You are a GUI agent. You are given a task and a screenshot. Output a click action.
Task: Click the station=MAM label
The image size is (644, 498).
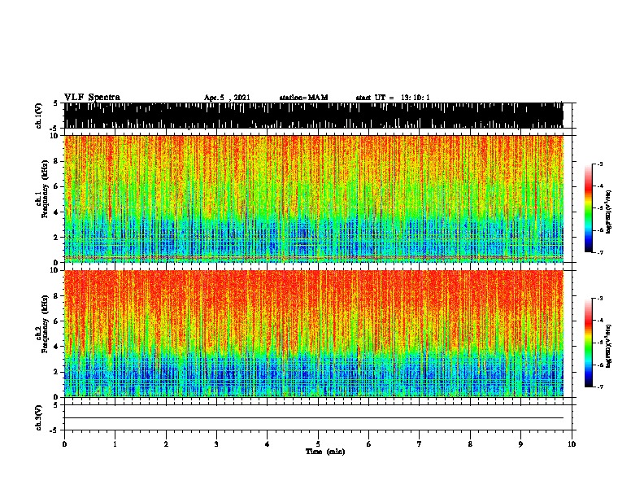click(x=303, y=98)
